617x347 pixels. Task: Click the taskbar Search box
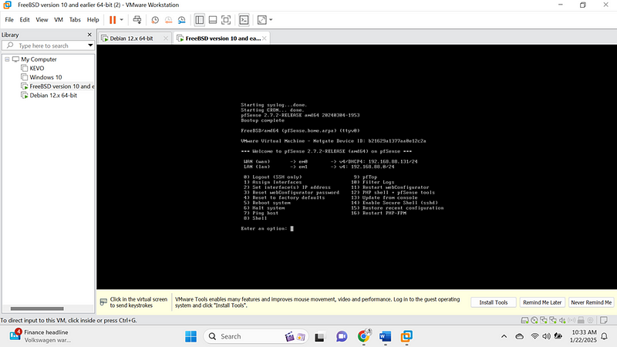click(x=256, y=336)
